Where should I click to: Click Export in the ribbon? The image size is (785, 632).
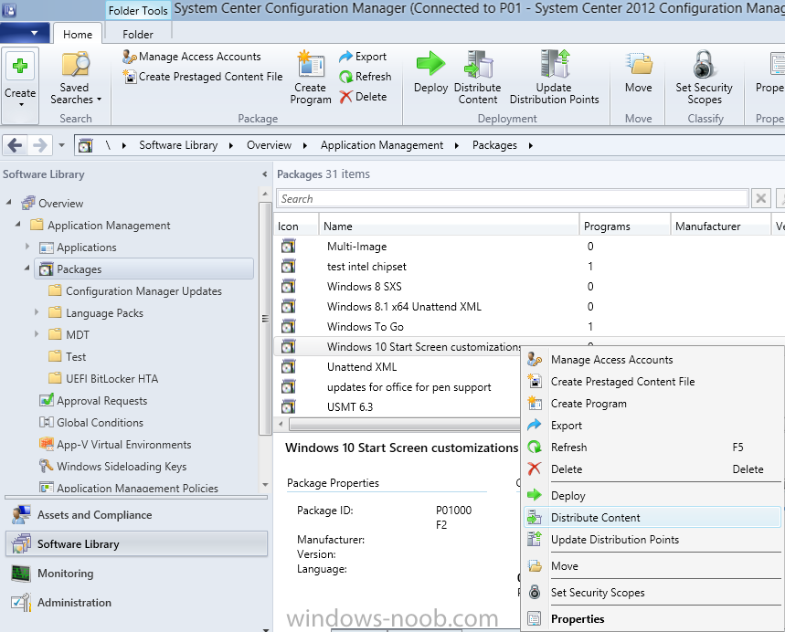(x=363, y=57)
